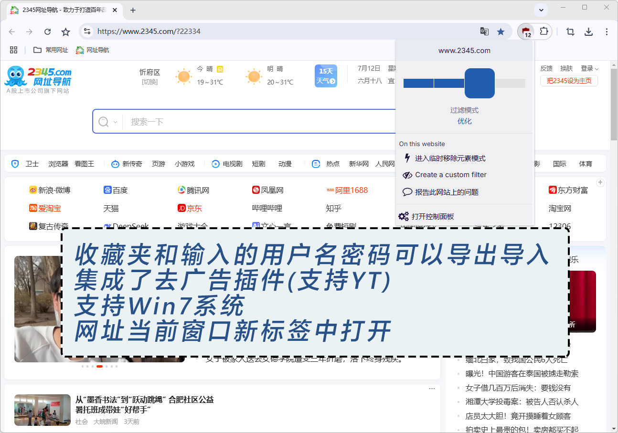Open 百度 site link

point(116,190)
